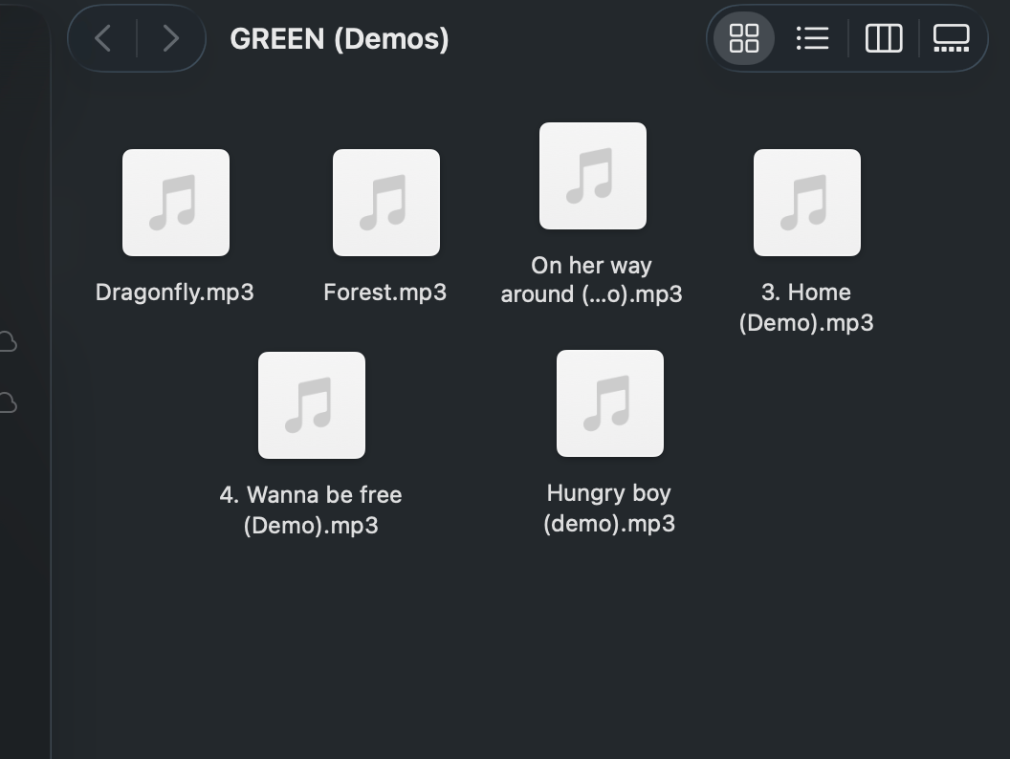Viewport: 1010px width, 759px height.
Task: Click the truncated 'On her way around' filename
Action: click(x=591, y=280)
